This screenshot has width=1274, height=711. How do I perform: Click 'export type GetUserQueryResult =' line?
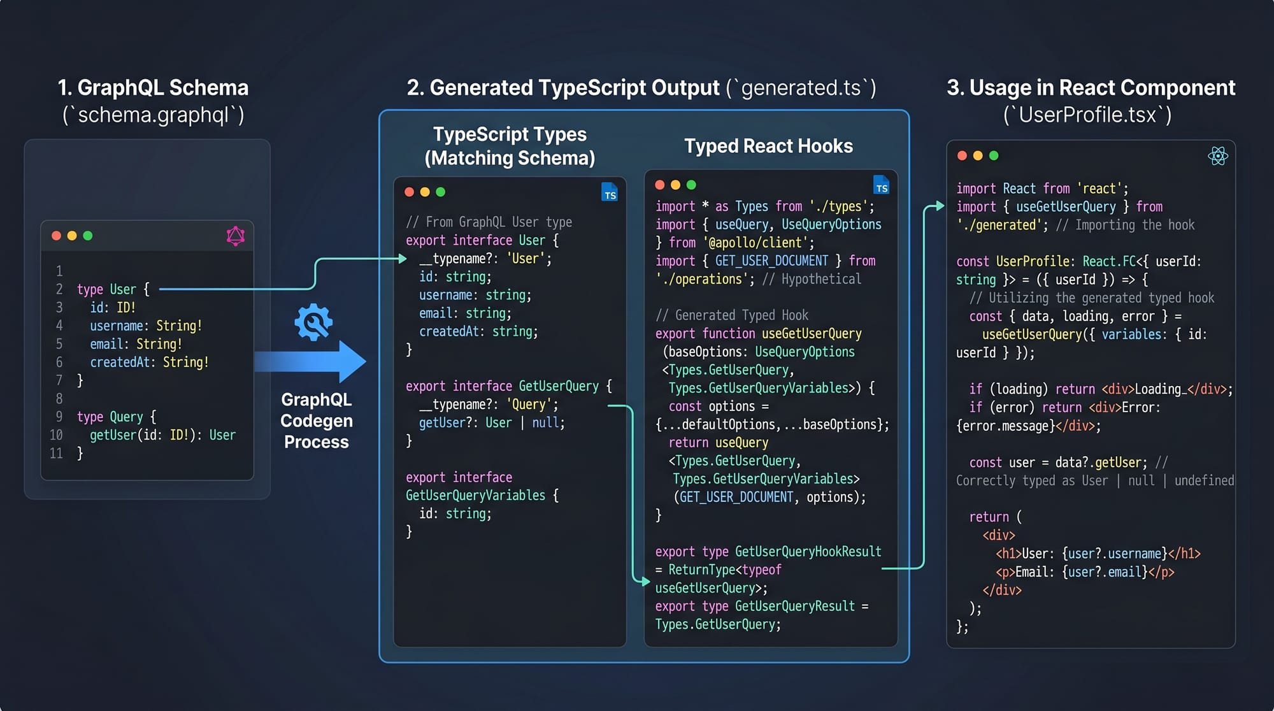762,607
